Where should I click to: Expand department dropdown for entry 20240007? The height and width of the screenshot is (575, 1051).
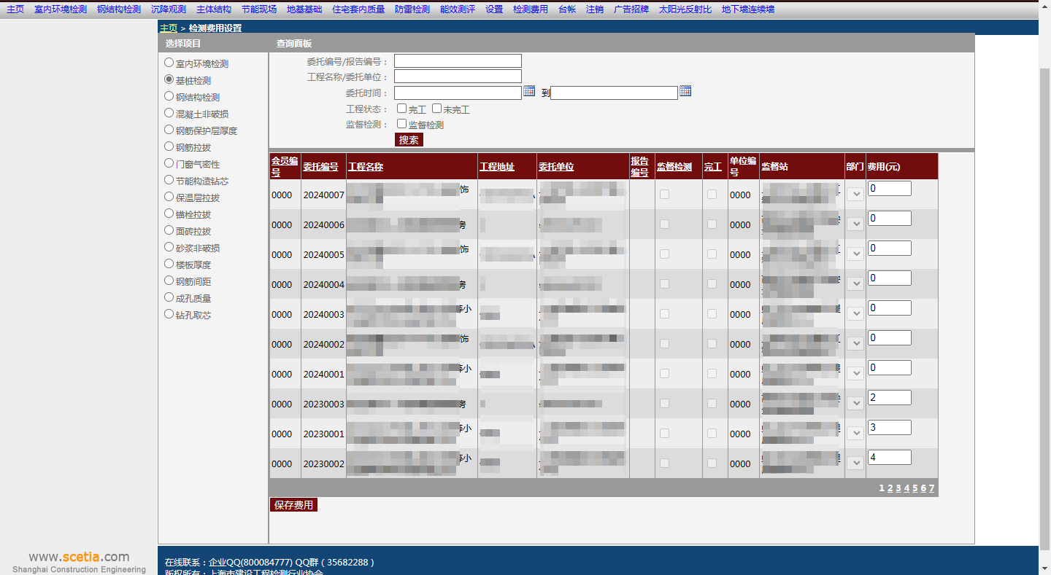(855, 195)
